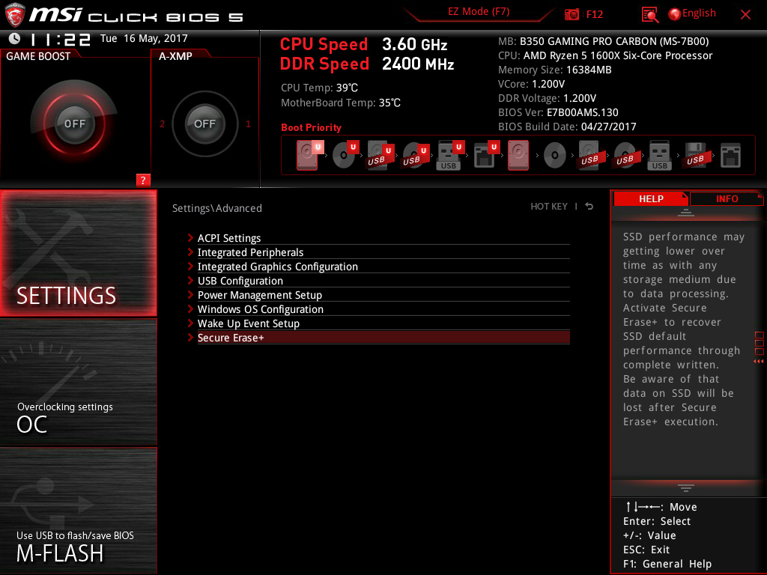Select the UEFI network boot icon

(x=485, y=155)
